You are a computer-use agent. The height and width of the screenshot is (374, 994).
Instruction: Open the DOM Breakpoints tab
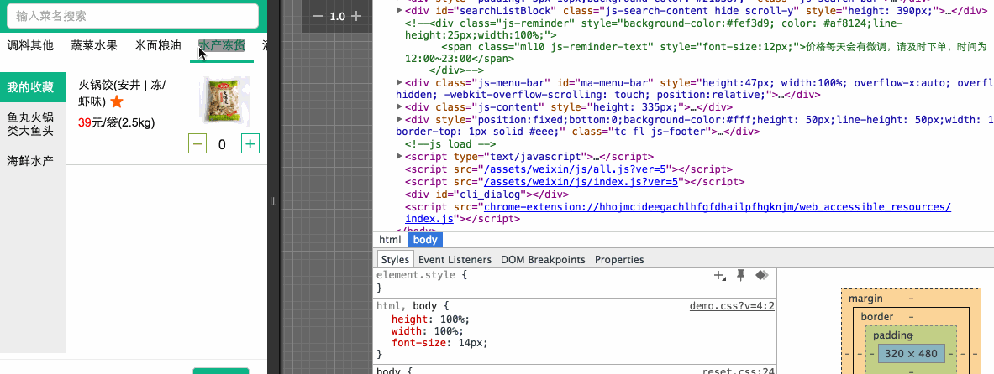click(x=543, y=260)
